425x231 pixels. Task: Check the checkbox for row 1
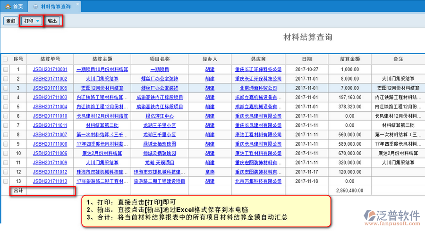pos(6,69)
